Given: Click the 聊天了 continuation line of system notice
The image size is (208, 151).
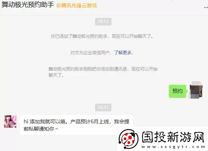Looking at the screenshot, I should coord(56,75).
